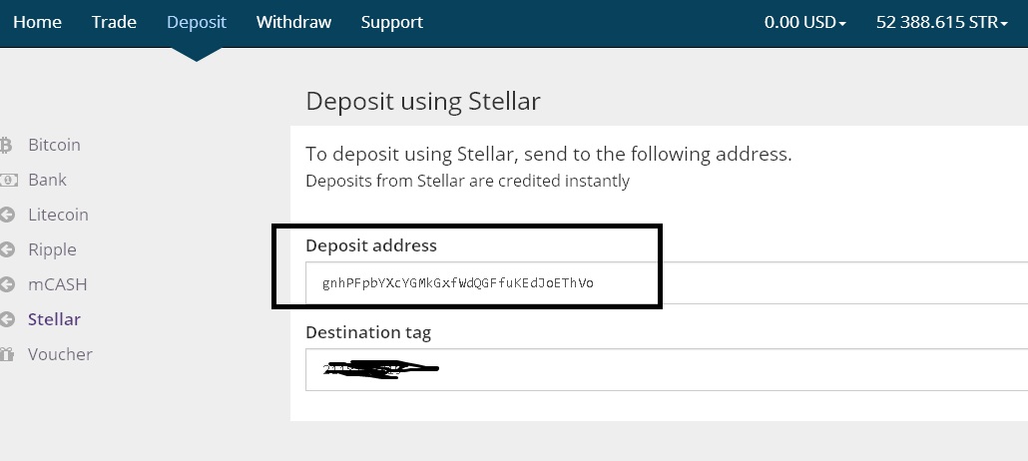The width and height of the screenshot is (1028, 461).
Task: Click the mCASH arrow icon
Action: tap(8, 285)
